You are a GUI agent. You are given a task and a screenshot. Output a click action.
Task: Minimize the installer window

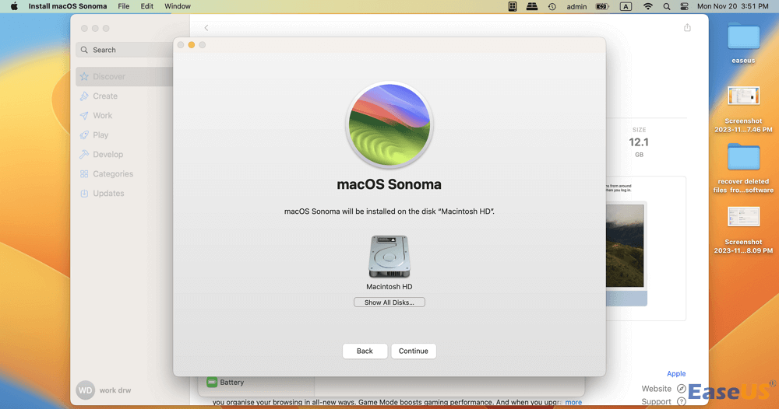point(192,45)
